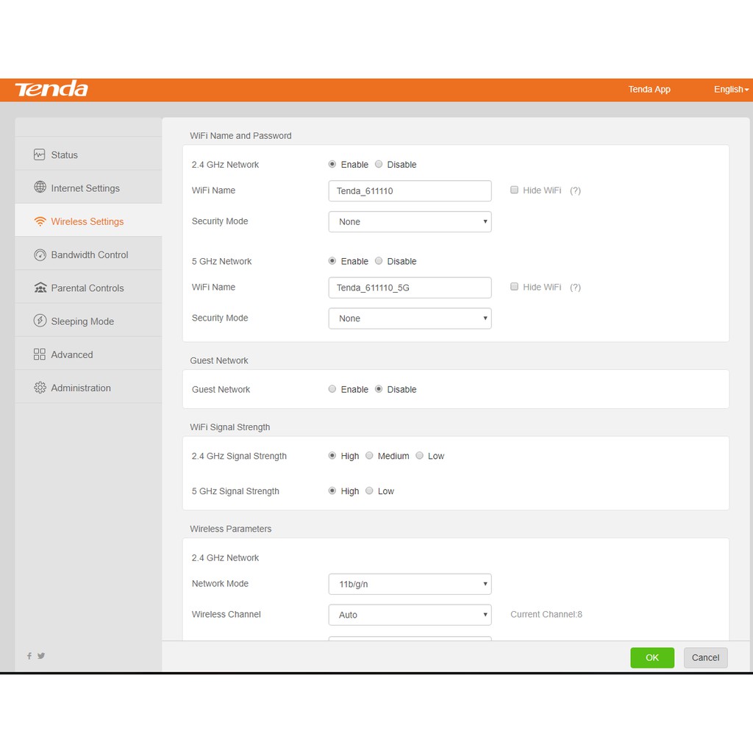Open the Twitter link icon

coord(41,655)
